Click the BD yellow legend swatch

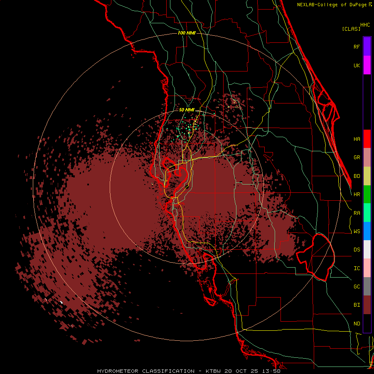click(x=367, y=176)
